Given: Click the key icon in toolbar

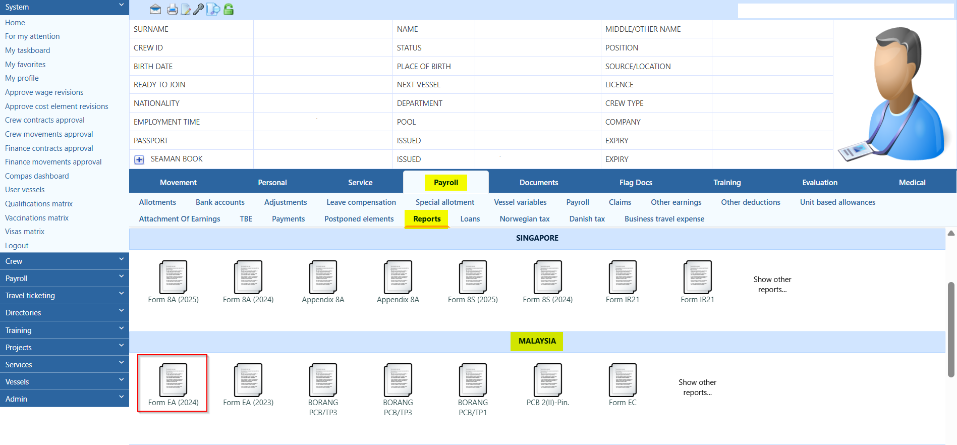Looking at the screenshot, I should coord(198,9).
